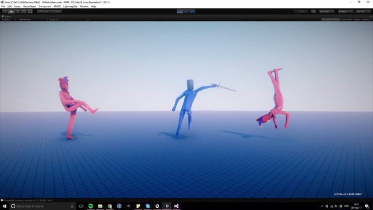The width and height of the screenshot is (373, 210).
Task: Select the Move tool in Unity toolbar
Action: point(11,12)
